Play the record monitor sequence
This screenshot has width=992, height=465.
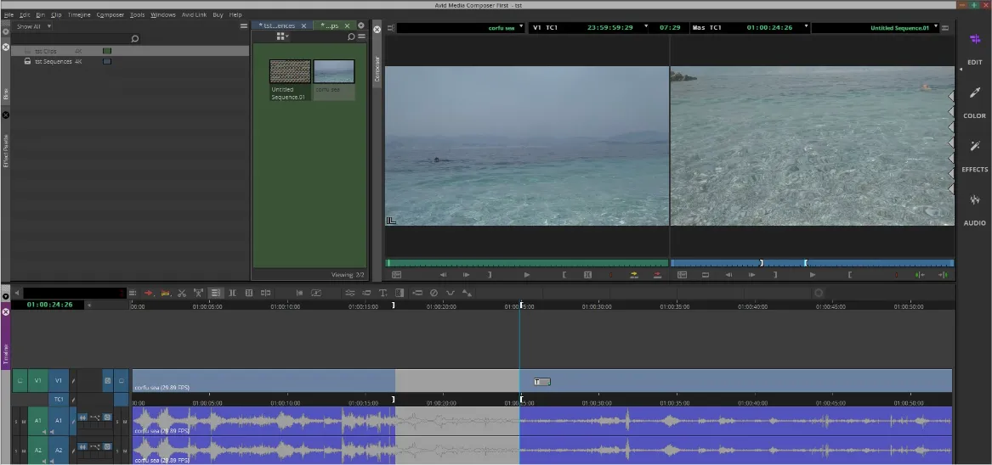(813, 275)
